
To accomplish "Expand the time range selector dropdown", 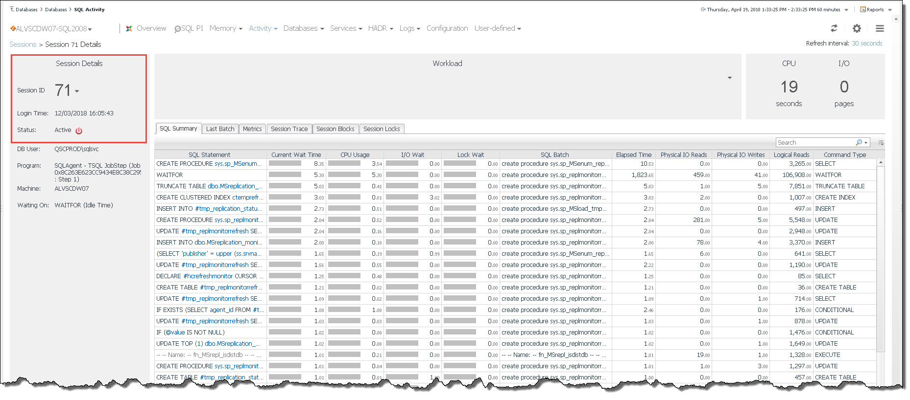I will (x=846, y=10).
